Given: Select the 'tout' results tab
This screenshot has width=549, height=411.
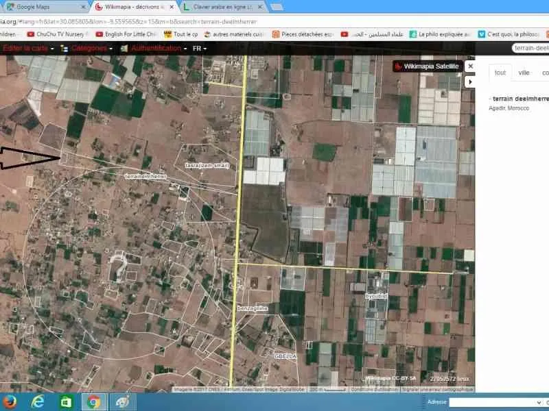Looking at the screenshot, I should click(x=500, y=73).
